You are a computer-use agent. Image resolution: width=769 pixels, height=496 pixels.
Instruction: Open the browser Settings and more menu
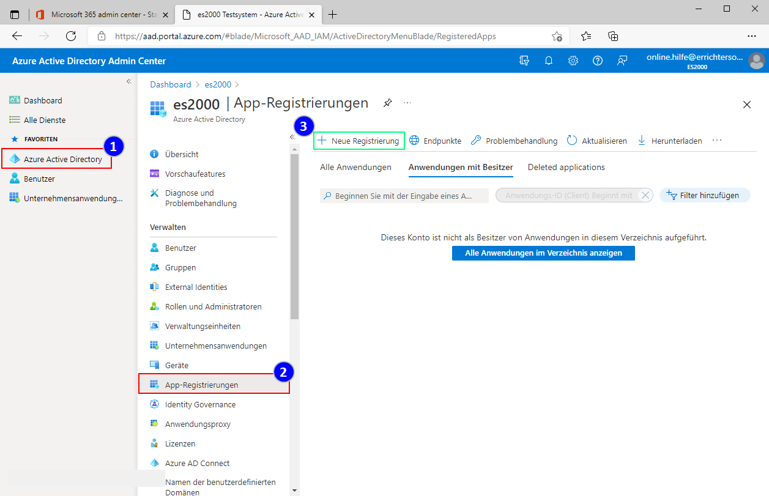coord(752,36)
